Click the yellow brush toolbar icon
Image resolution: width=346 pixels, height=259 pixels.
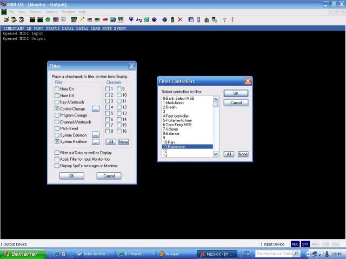point(82,20)
